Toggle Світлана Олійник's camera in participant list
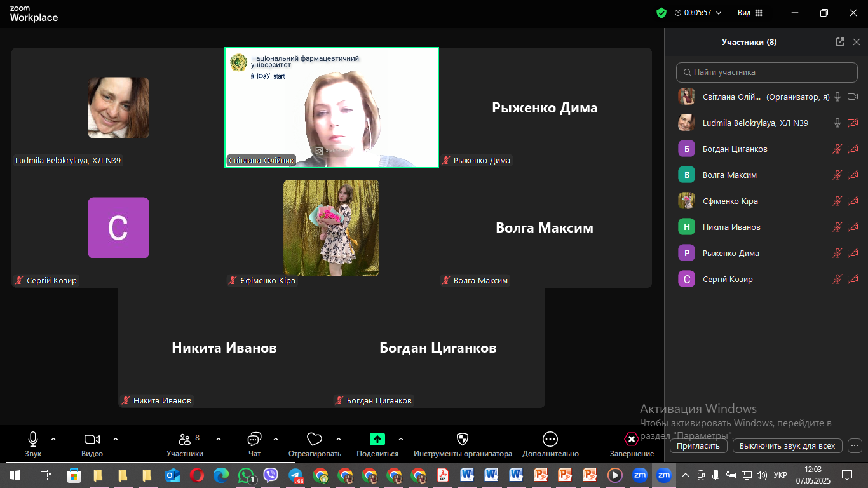The width and height of the screenshot is (868, 488). tap(853, 97)
